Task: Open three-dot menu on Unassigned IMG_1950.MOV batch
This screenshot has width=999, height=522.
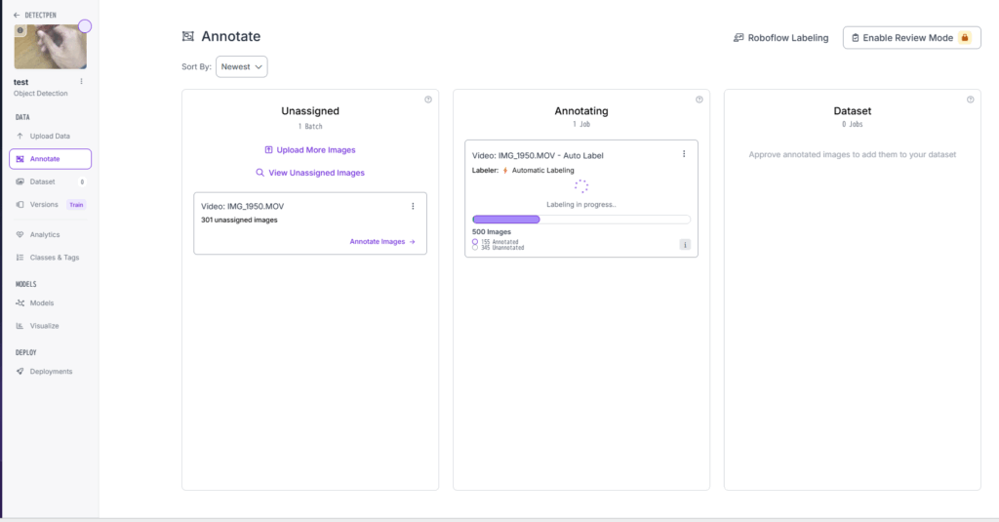Action: pyautogui.click(x=413, y=206)
